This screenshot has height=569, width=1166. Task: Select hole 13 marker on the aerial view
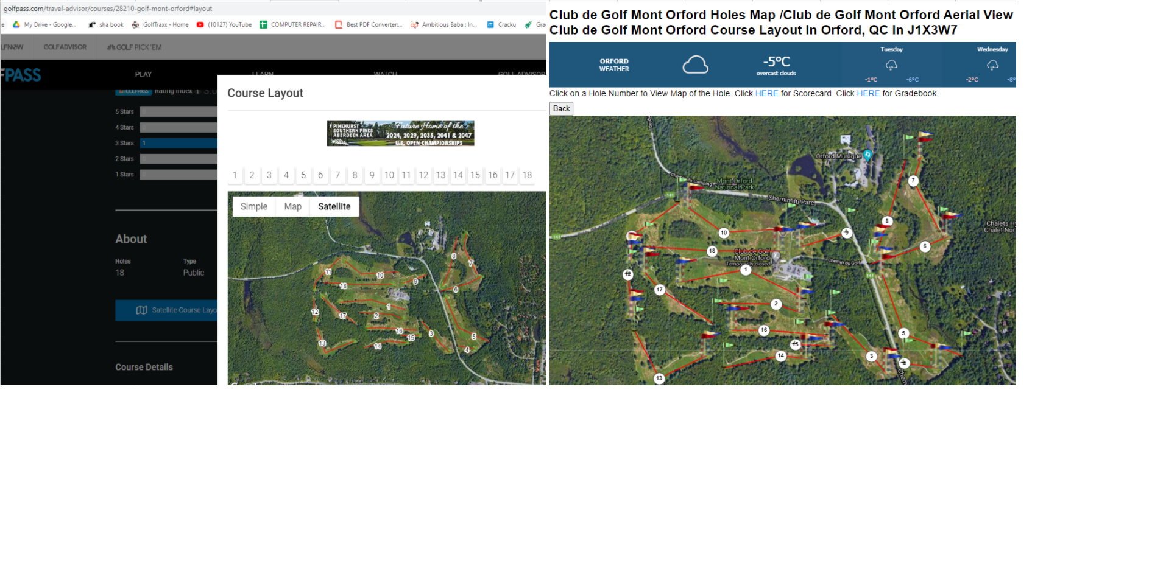click(659, 379)
